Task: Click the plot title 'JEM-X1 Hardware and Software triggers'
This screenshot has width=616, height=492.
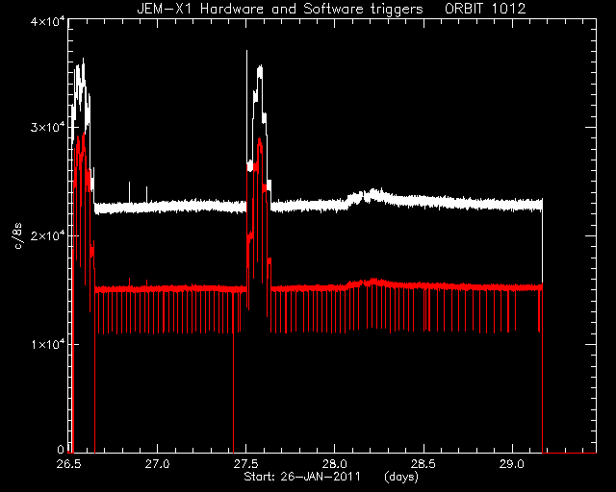Action: point(280,9)
